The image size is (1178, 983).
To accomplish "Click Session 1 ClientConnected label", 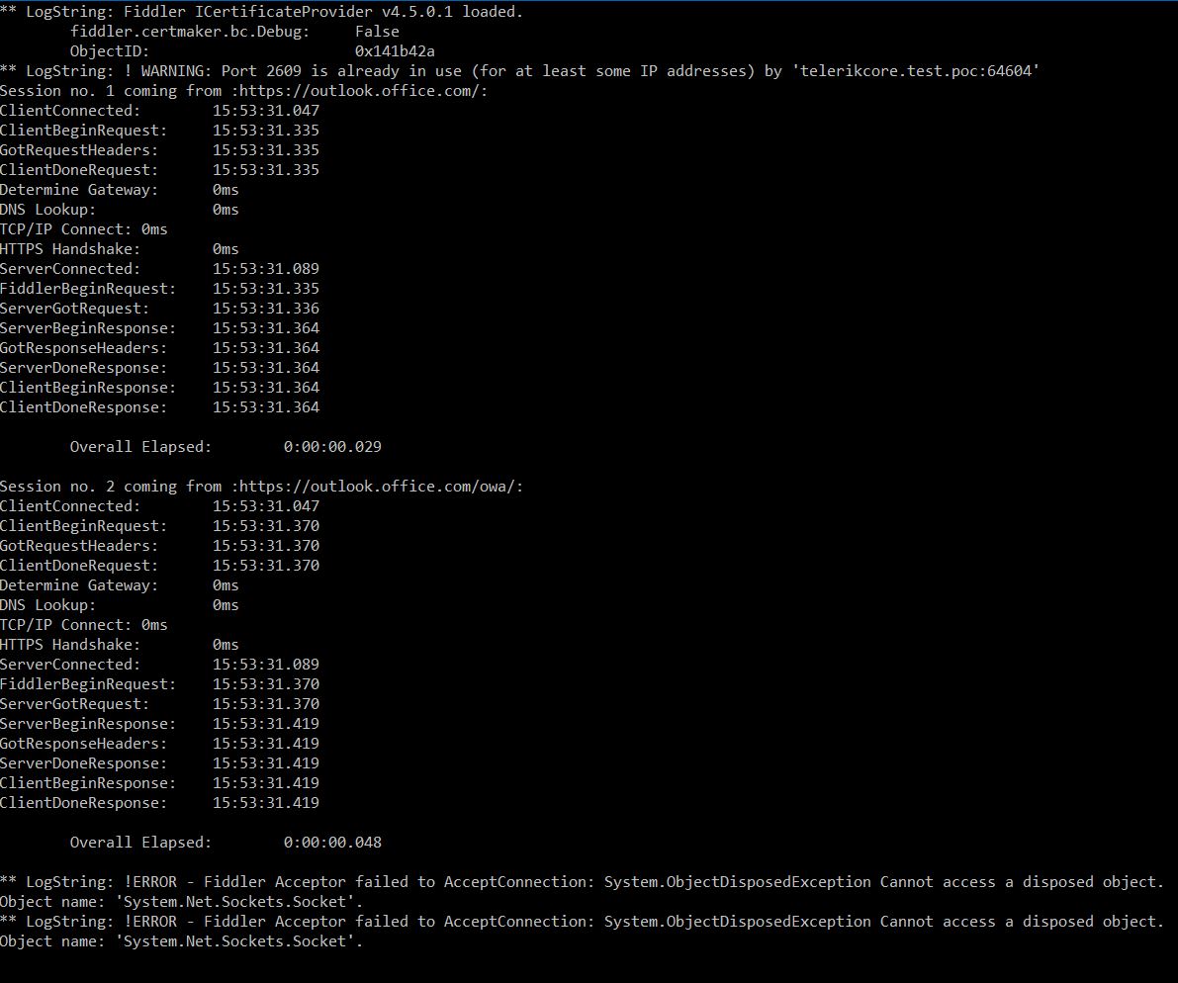I will [70, 111].
